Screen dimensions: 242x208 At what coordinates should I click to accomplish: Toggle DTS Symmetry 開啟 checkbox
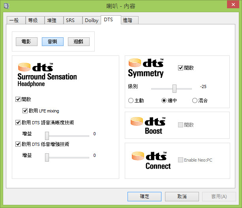(x=180, y=68)
